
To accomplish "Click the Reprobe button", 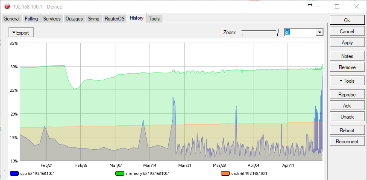I will pyautogui.click(x=347, y=94).
